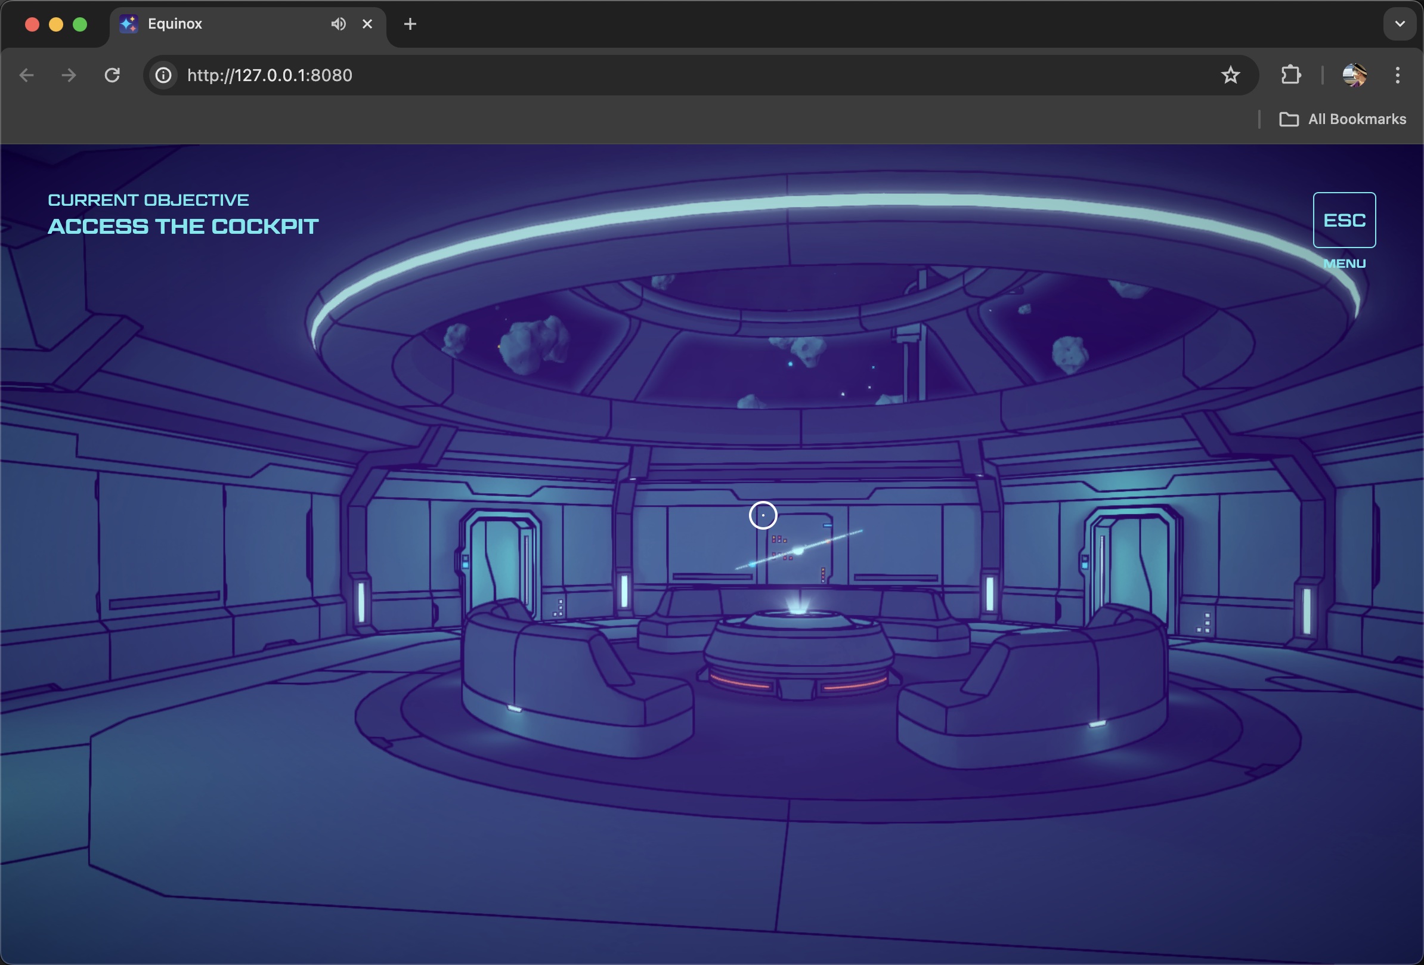1424x965 pixels.
Task: Click the MENU label under ESC
Action: click(x=1343, y=264)
